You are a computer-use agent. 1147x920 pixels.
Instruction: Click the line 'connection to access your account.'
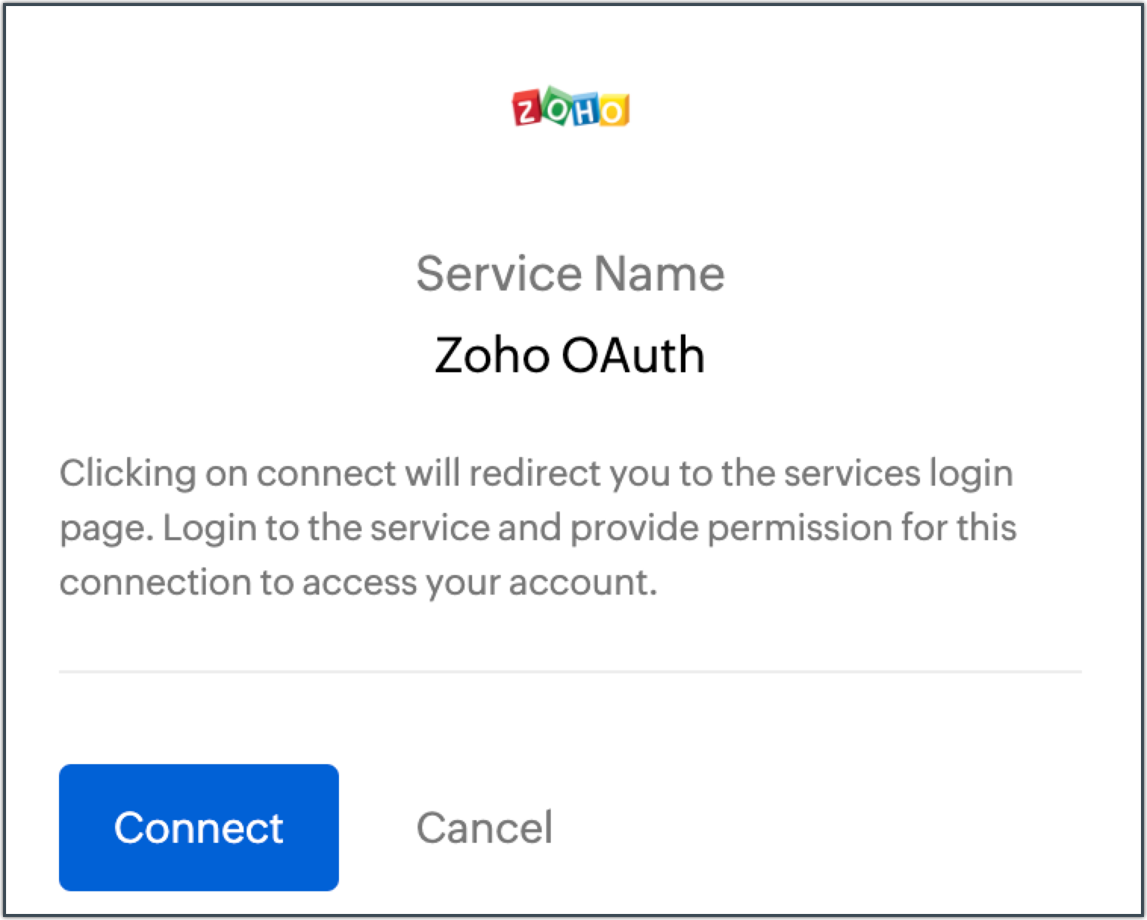[x=358, y=583]
